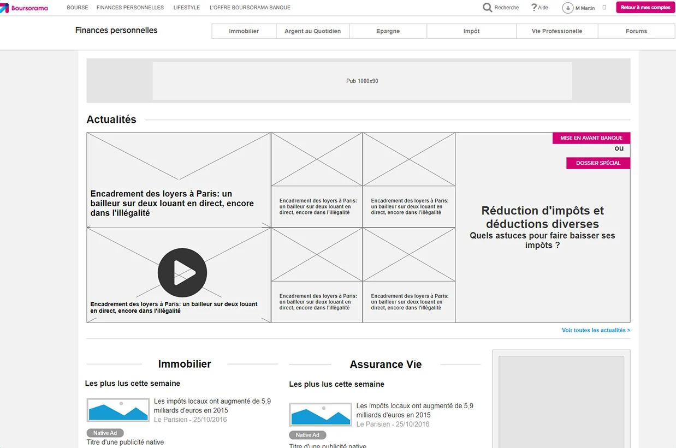Open the FINANCES PERSONNELLES top menu
The height and width of the screenshot is (448, 676).
[130, 8]
